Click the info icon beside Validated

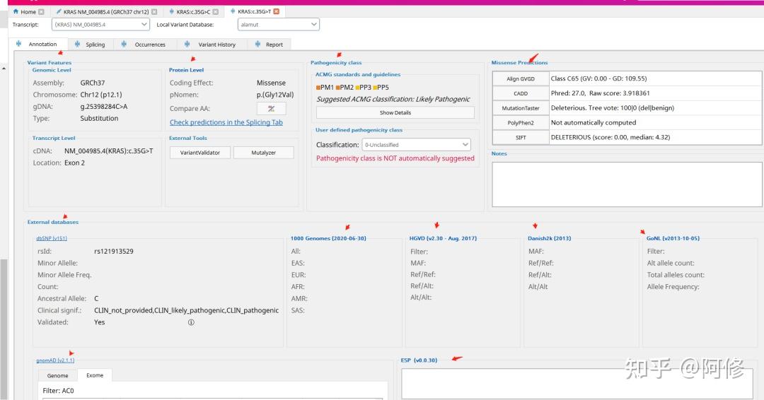point(191,322)
